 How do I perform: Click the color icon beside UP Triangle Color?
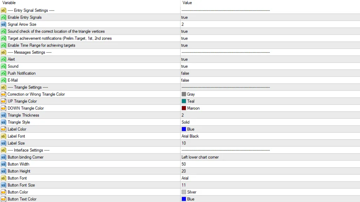(4, 101)
